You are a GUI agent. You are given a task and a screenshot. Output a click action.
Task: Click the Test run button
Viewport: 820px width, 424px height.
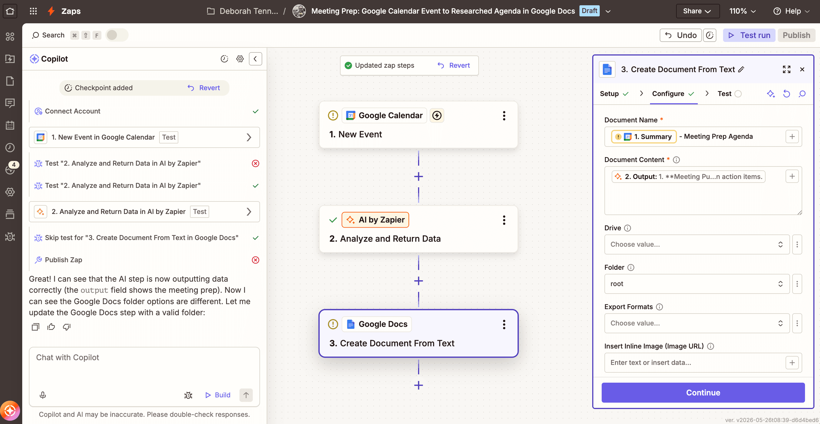click(749, 35)
